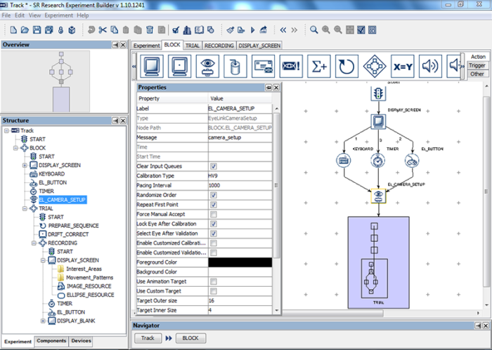
Task: Select the Display Screen action icon in palette
Action: (152, 67)
